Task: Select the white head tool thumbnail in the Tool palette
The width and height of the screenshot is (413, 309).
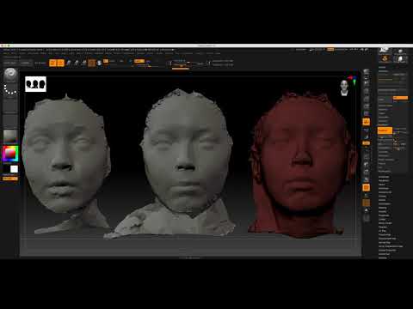Action: tap(400, 59)
